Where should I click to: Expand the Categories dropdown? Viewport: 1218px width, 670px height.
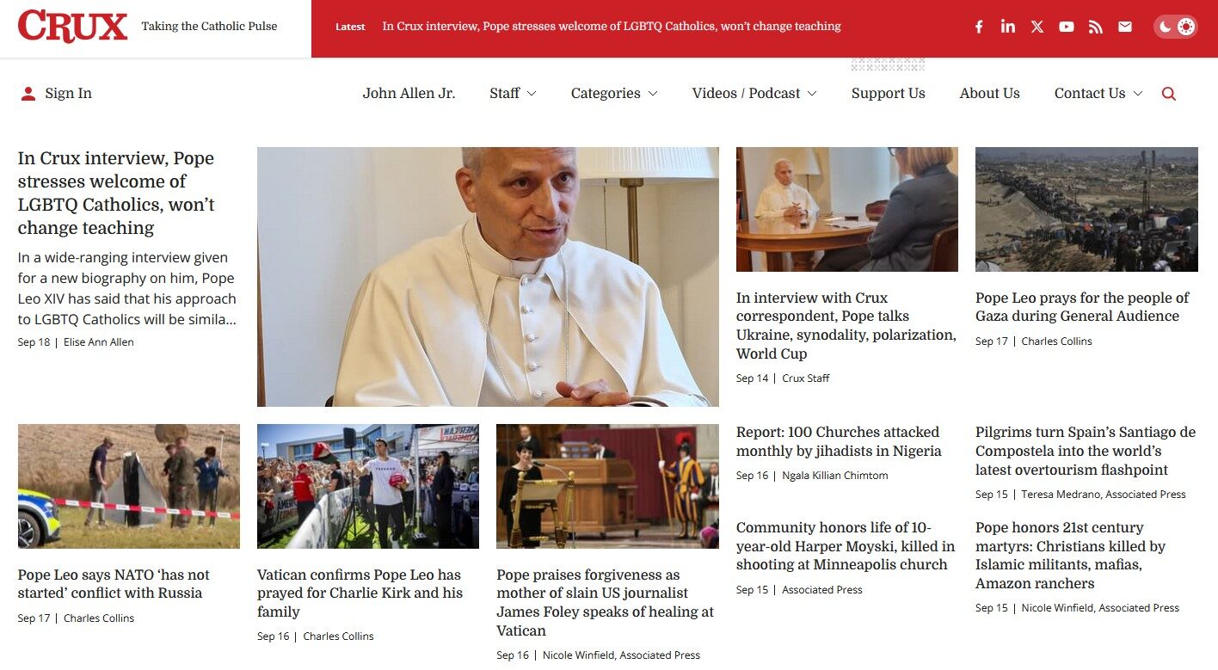click(614, 94)
